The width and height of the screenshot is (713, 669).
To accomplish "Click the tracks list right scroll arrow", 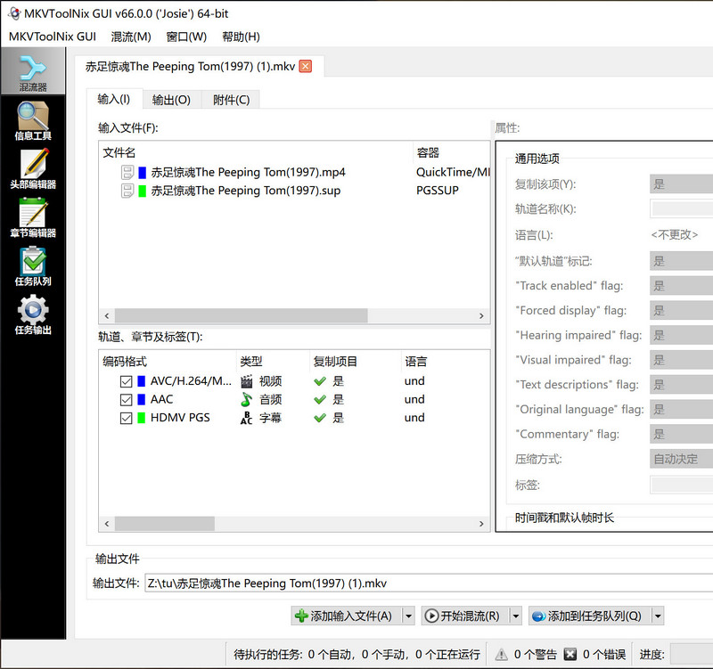I will 481,524.
